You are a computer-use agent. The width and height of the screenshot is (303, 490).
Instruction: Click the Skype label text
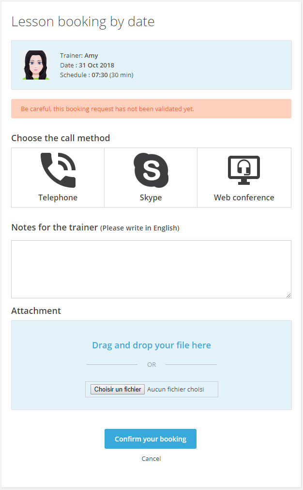[151, 197]
